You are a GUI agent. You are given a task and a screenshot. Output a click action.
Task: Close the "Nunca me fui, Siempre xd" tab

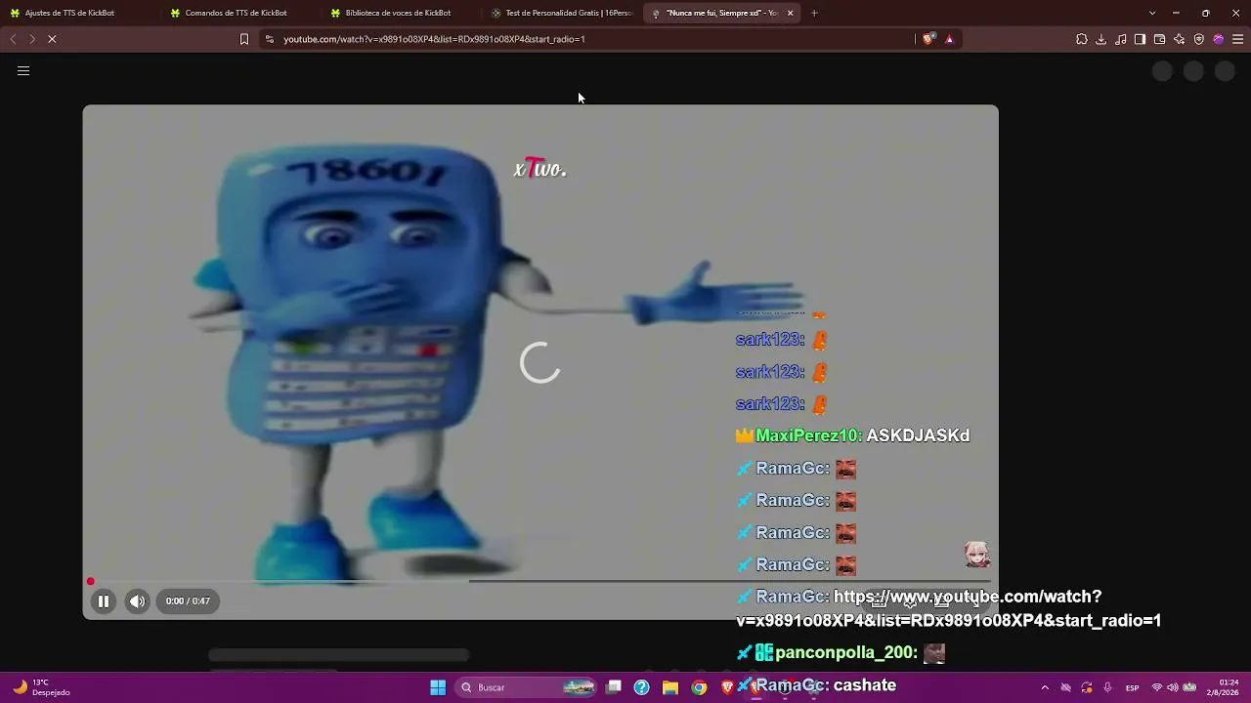791,13
